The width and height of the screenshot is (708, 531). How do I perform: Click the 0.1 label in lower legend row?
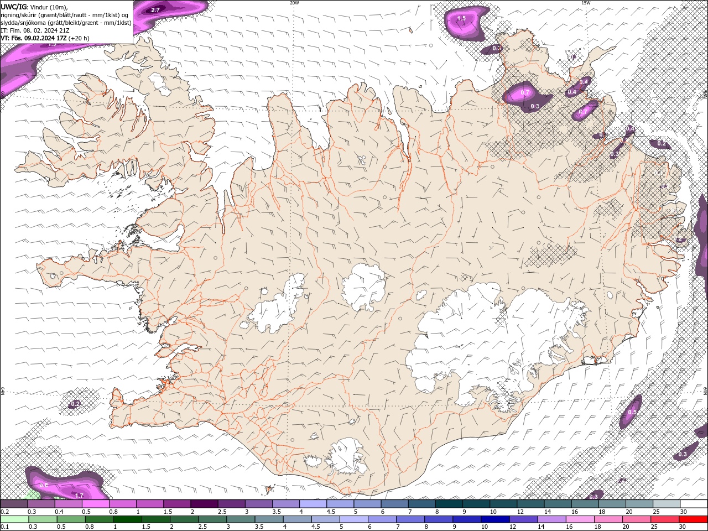point(4,527)
